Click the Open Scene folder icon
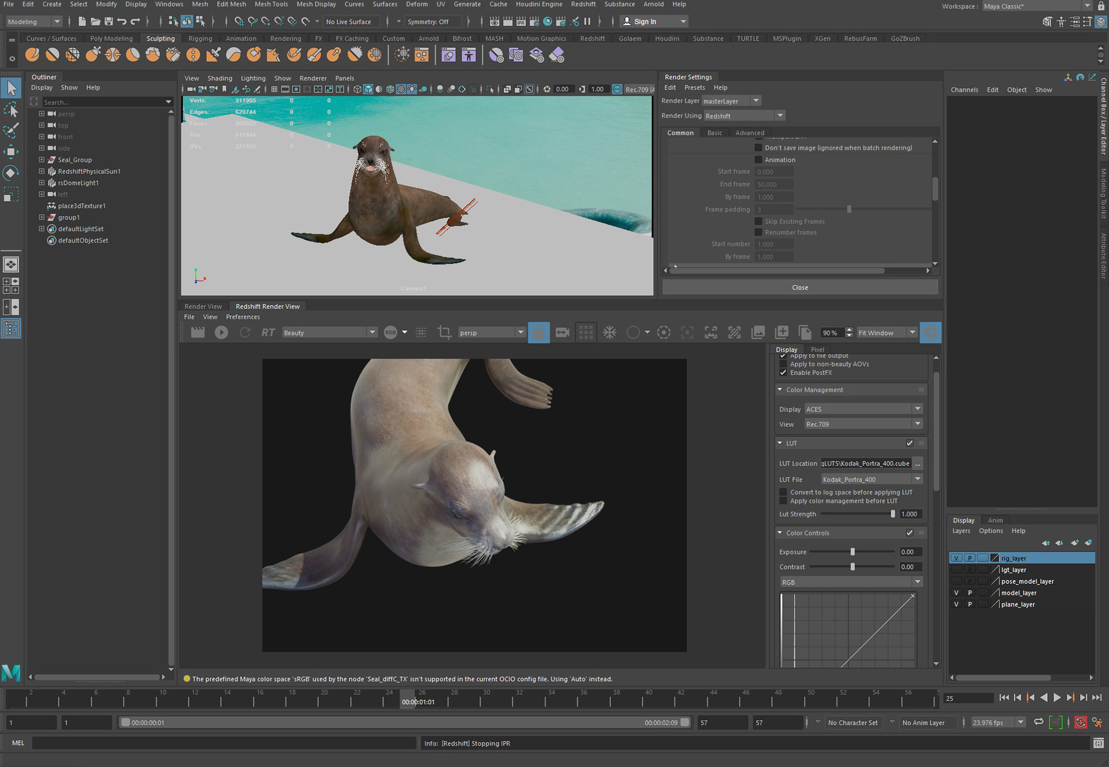1109x767 pixels. pos(95,21)
